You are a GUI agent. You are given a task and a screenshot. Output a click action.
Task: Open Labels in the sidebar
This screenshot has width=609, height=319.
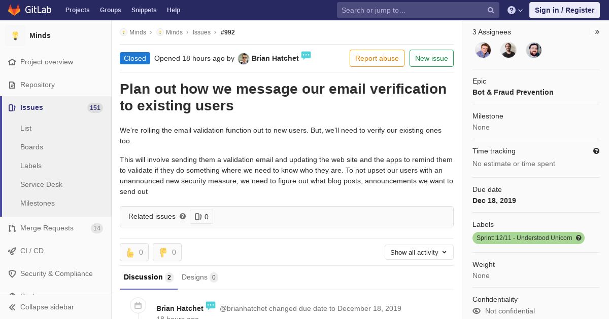[31, 166]
